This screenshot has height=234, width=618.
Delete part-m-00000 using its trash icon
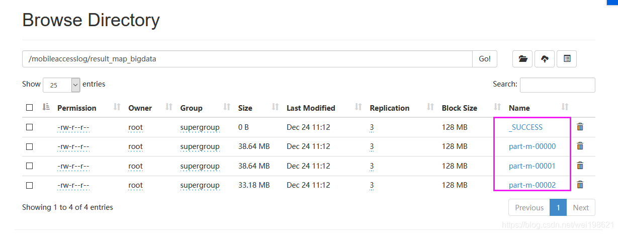point(580,146)
